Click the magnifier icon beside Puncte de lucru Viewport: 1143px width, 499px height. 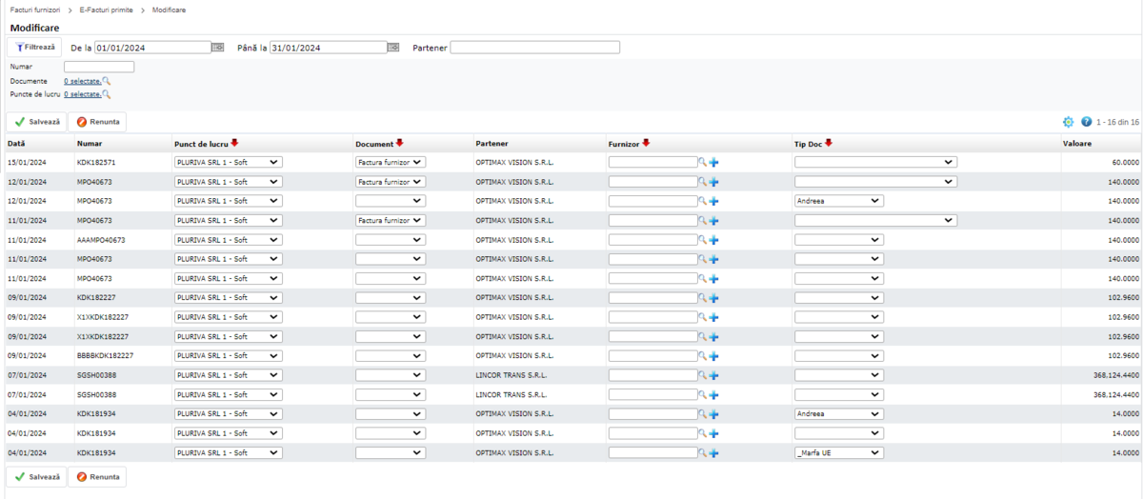click(x=107, y=95)
